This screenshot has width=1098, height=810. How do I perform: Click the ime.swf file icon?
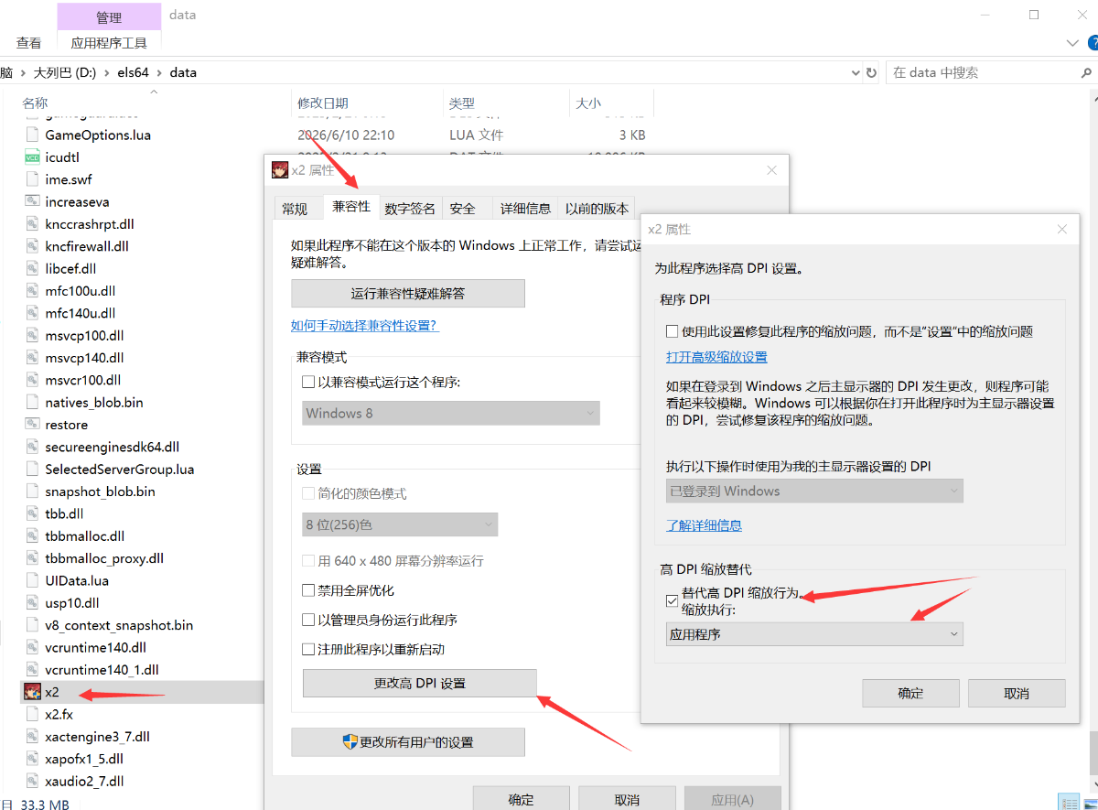coord(31,179)
